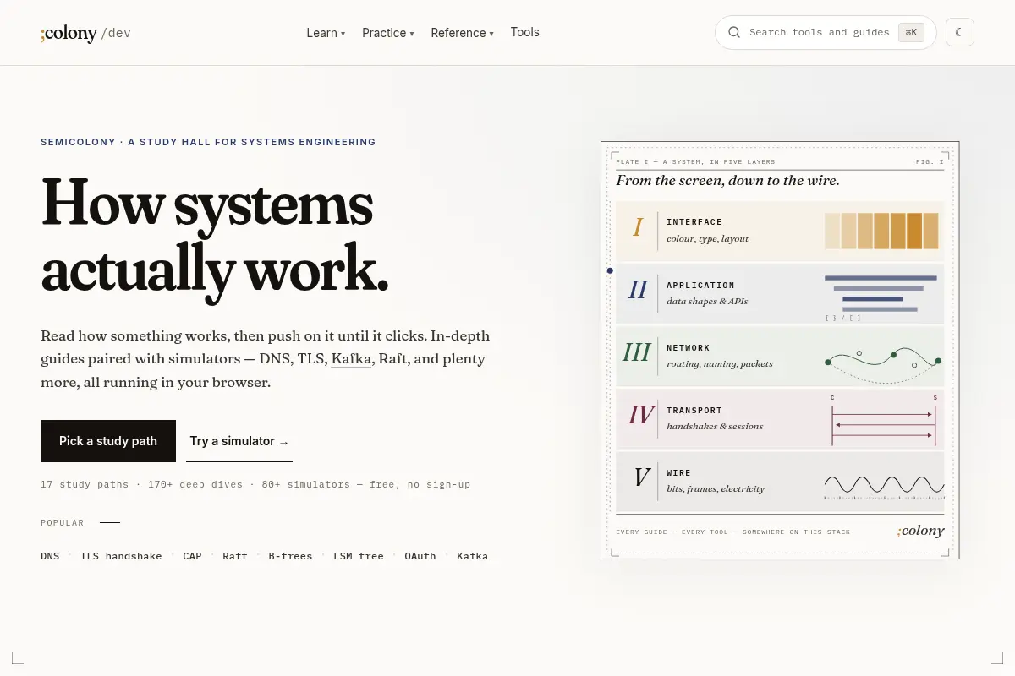Select the Application layer row
The width and height of the screenshot is (1015, 676).
coord(780,293)
